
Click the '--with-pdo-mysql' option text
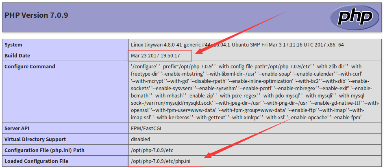pos(280,96)
